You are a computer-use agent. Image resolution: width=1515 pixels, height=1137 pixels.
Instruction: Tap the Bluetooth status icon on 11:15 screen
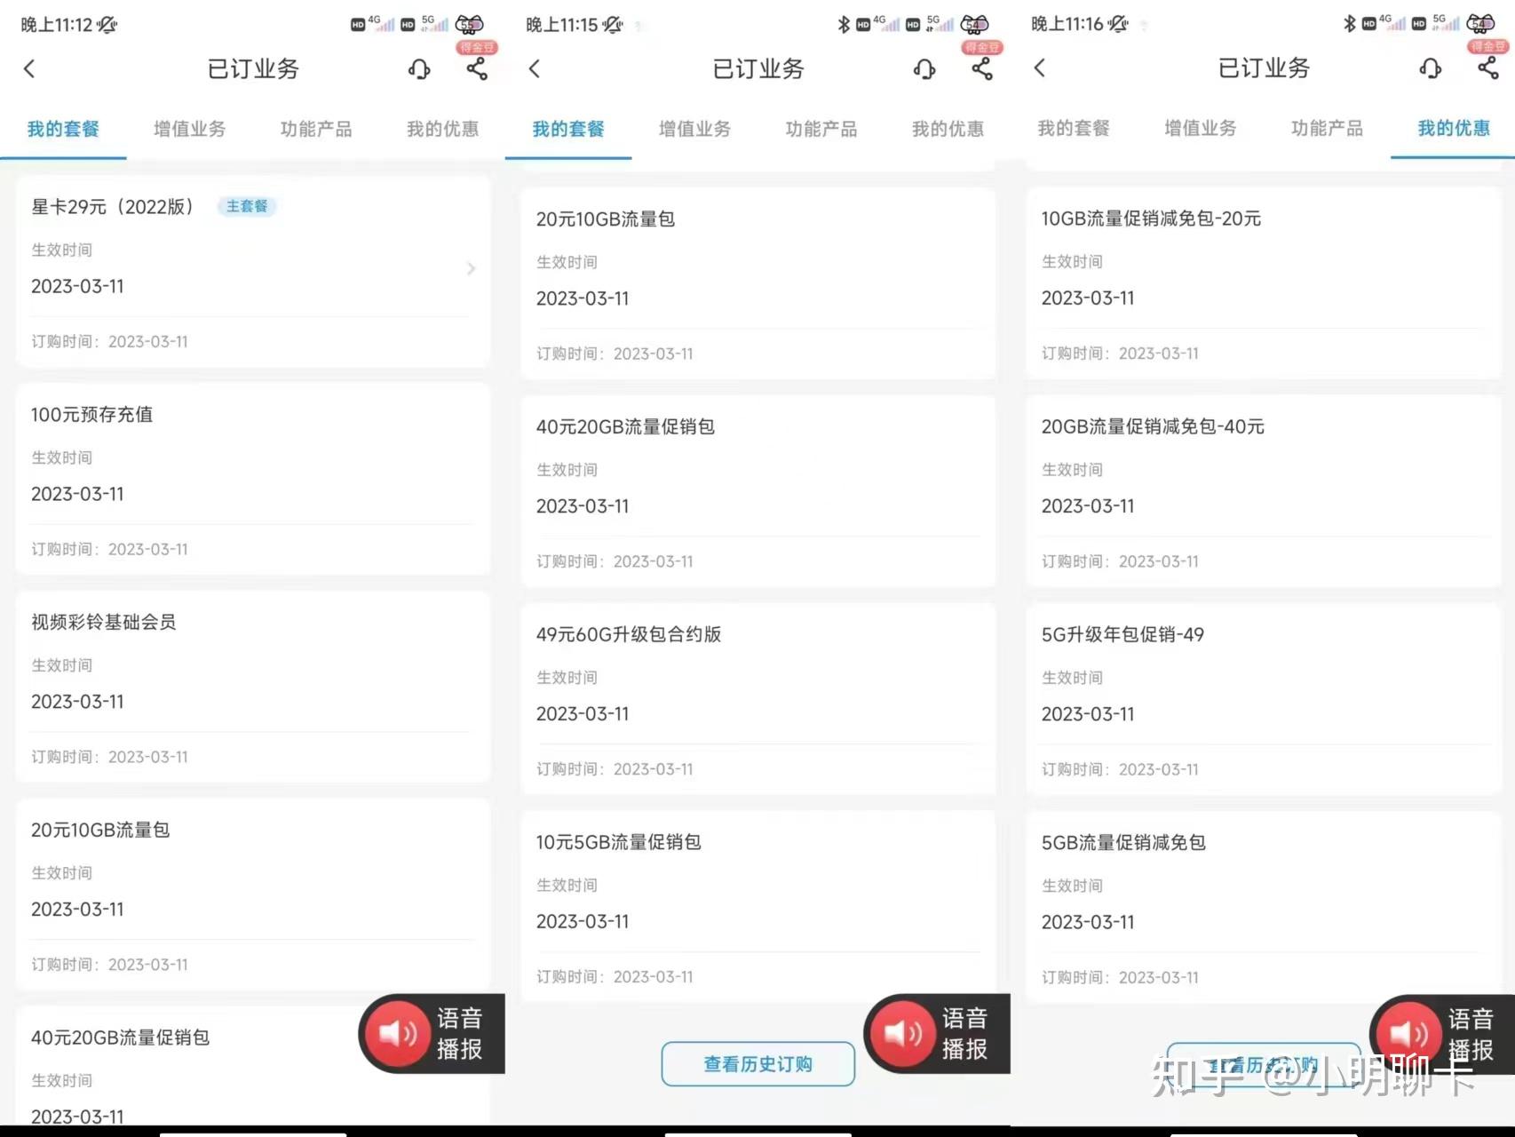(x=844, y=24)
